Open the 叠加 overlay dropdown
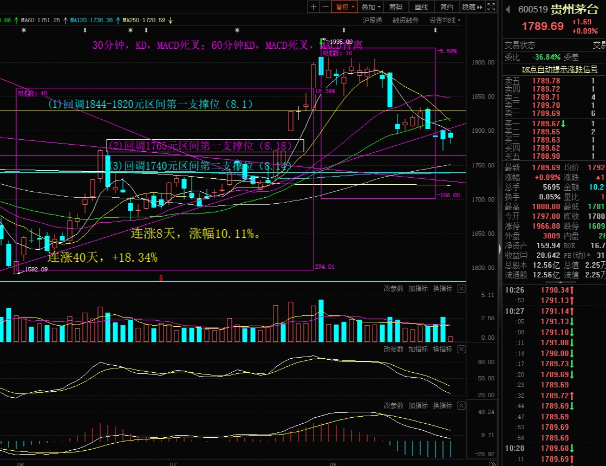This screenshot has height=466, width=606. click(x=370, y=7)
